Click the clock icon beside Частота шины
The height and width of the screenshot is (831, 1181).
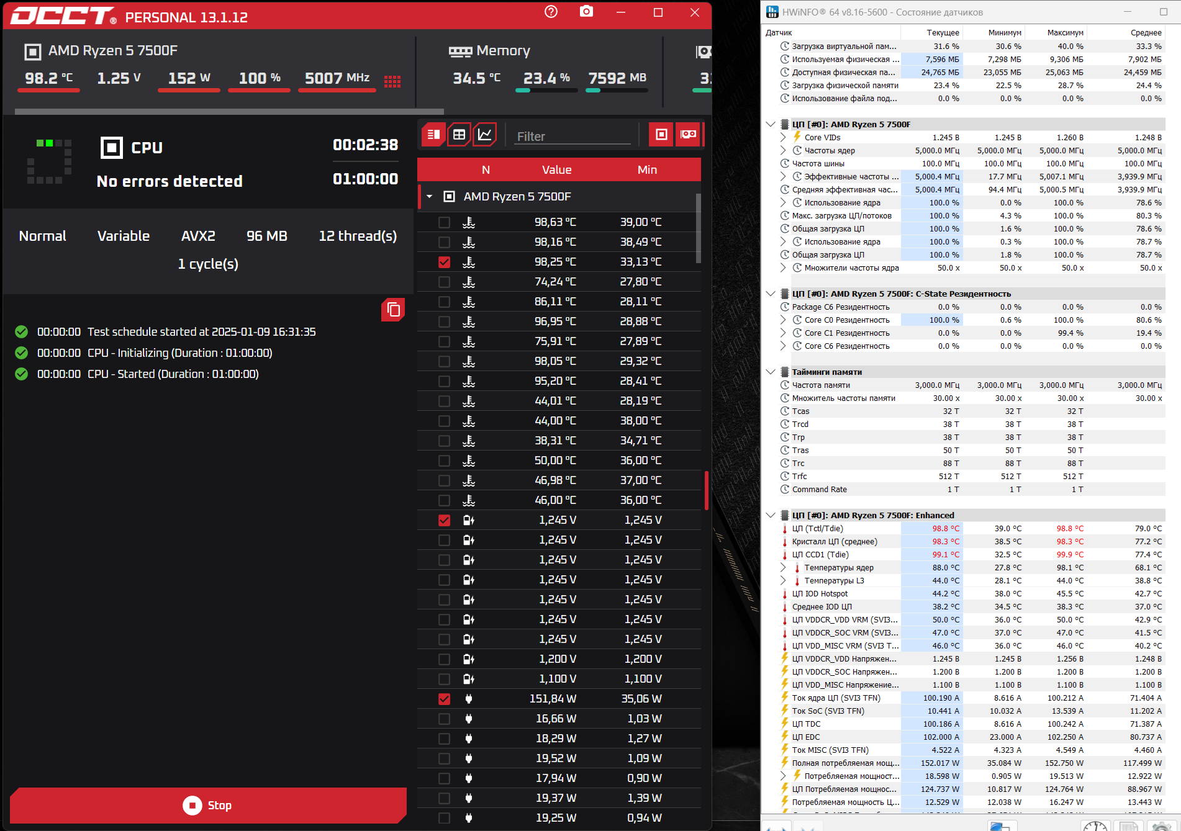[x=785, y=163]
